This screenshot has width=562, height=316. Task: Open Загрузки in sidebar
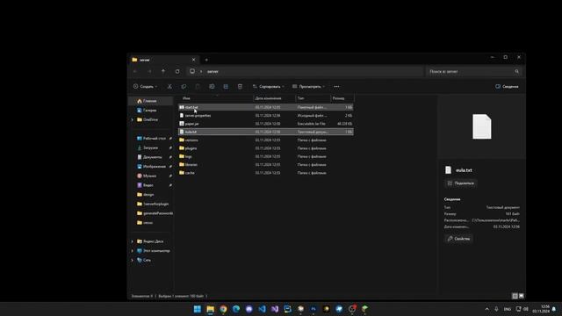point(150,147)
